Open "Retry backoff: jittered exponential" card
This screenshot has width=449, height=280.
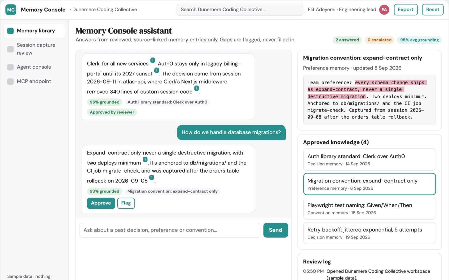370,233
